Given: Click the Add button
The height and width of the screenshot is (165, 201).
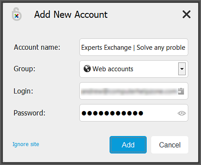Looking at the screenshot, I should tap(128, 145).
